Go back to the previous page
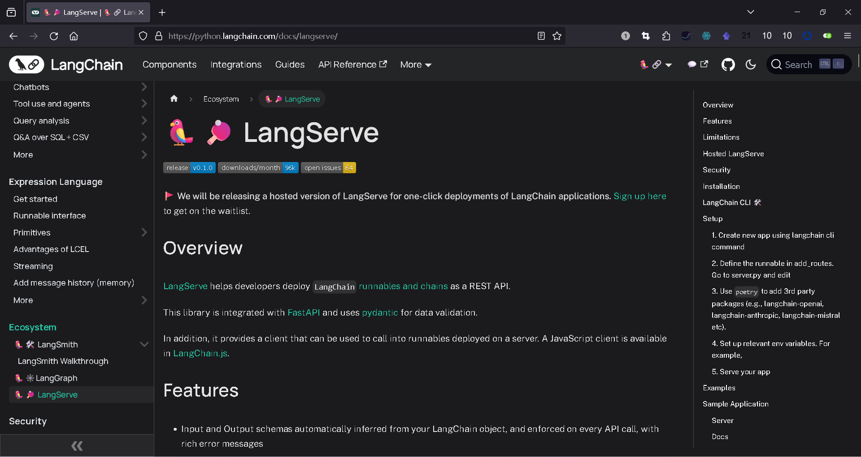 point(13,36)
